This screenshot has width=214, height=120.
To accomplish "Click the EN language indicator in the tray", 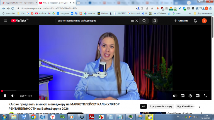I will pos(178,117).
